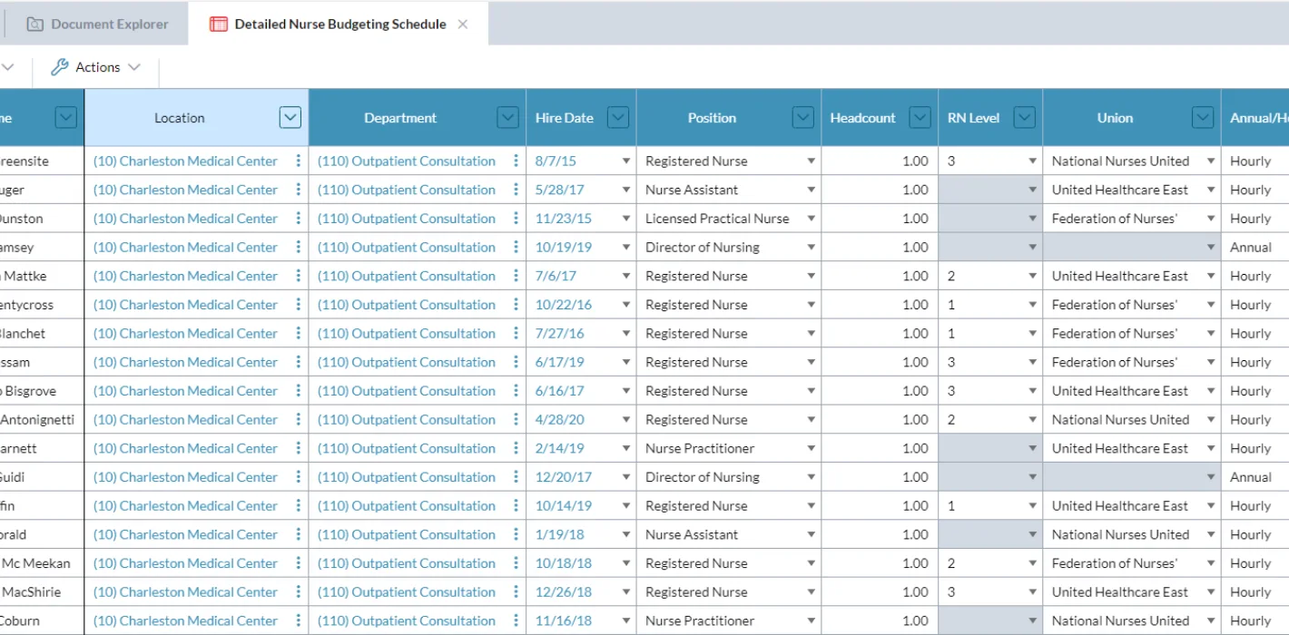Screen dimensions: 1289x635
Task: Open the Department column filter dropdown
Action: pyautogui.click(x=507, y=117)
